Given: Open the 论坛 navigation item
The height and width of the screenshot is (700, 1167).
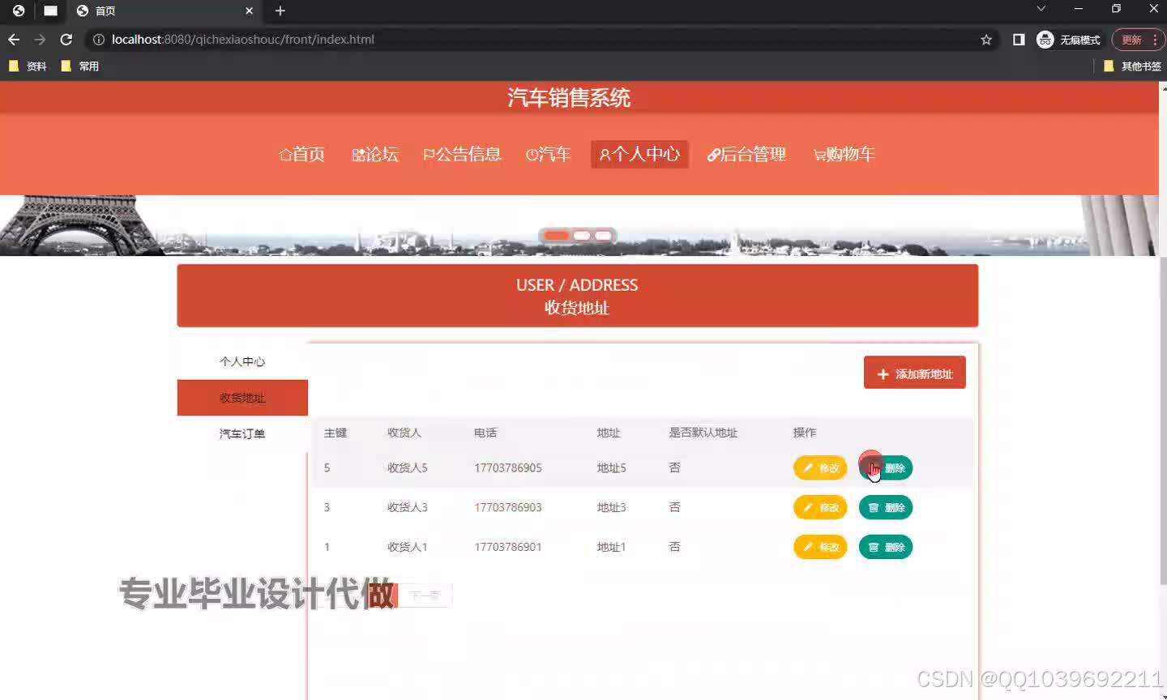Looking at the screenshot, I should pos(375,154).
